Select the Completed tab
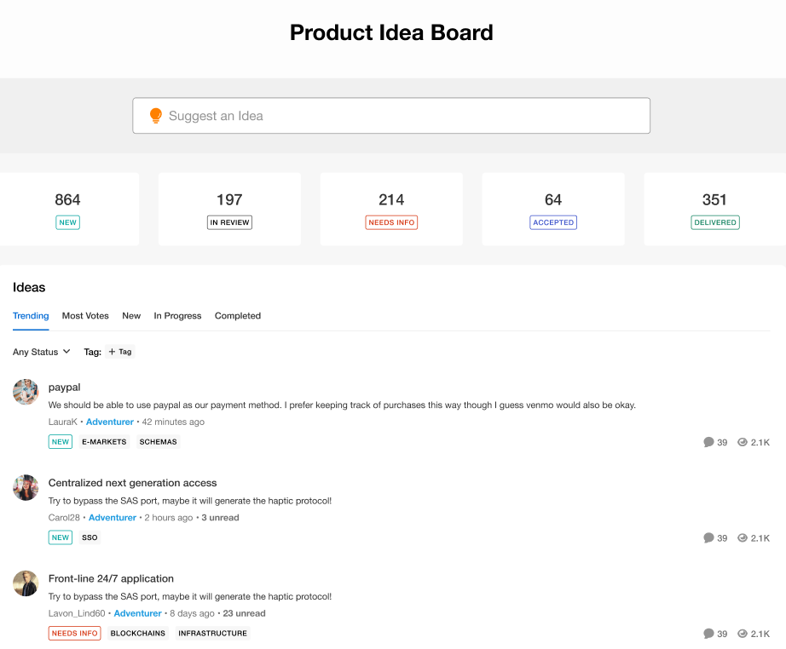Screen dimensions: 786x649 pos(238,316)
